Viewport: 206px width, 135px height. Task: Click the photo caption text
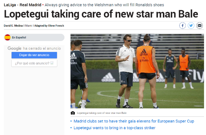point(102,113)
